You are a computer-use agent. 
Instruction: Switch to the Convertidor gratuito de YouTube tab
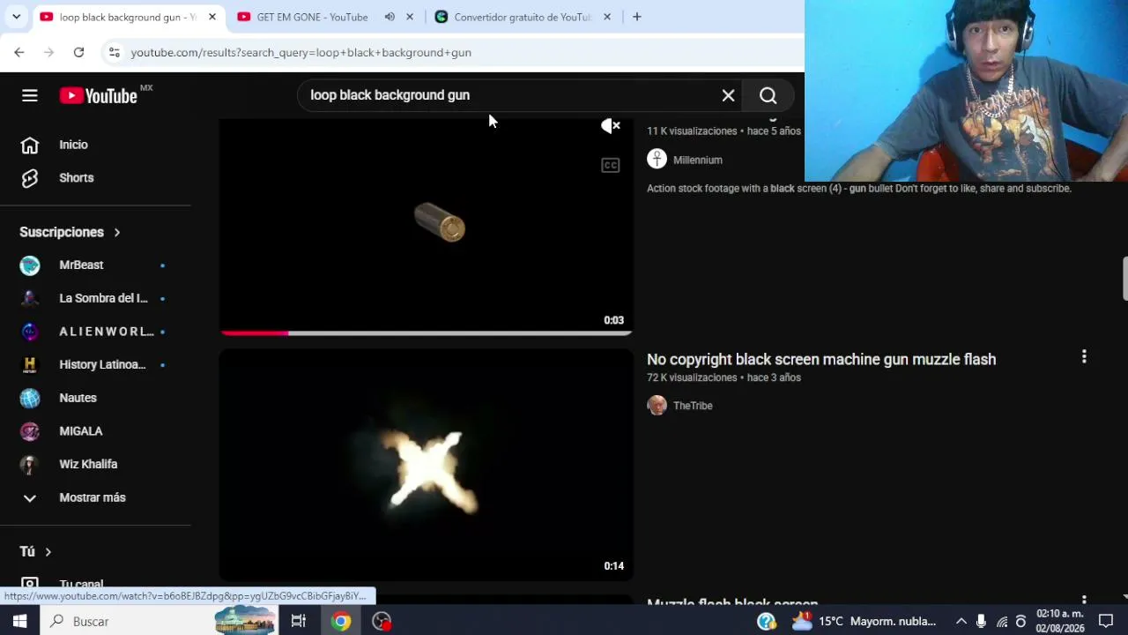coord(522,17)
